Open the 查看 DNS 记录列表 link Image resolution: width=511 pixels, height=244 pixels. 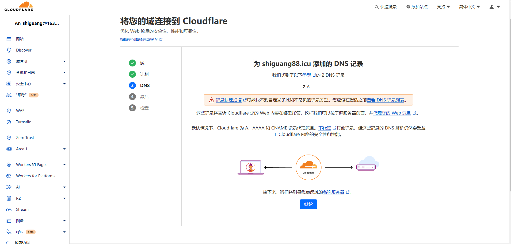[x=386, y=100]
